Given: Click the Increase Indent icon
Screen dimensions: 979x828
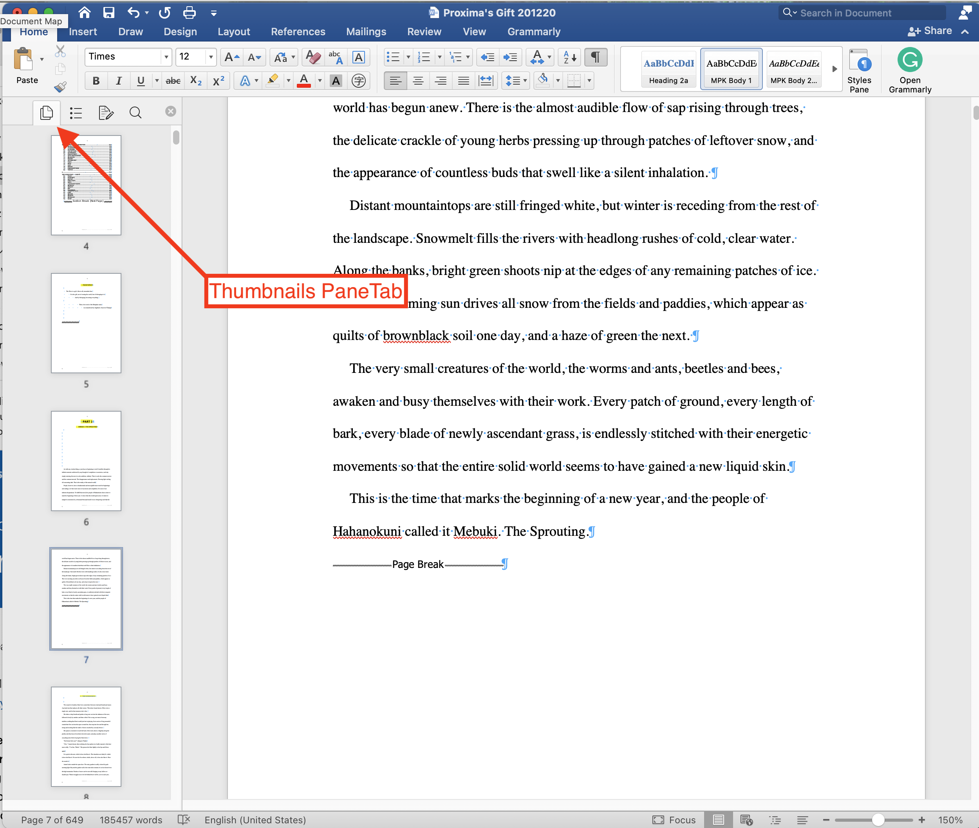Looking at the screenshot, I should pyautogui.click(x=510, y=57).
